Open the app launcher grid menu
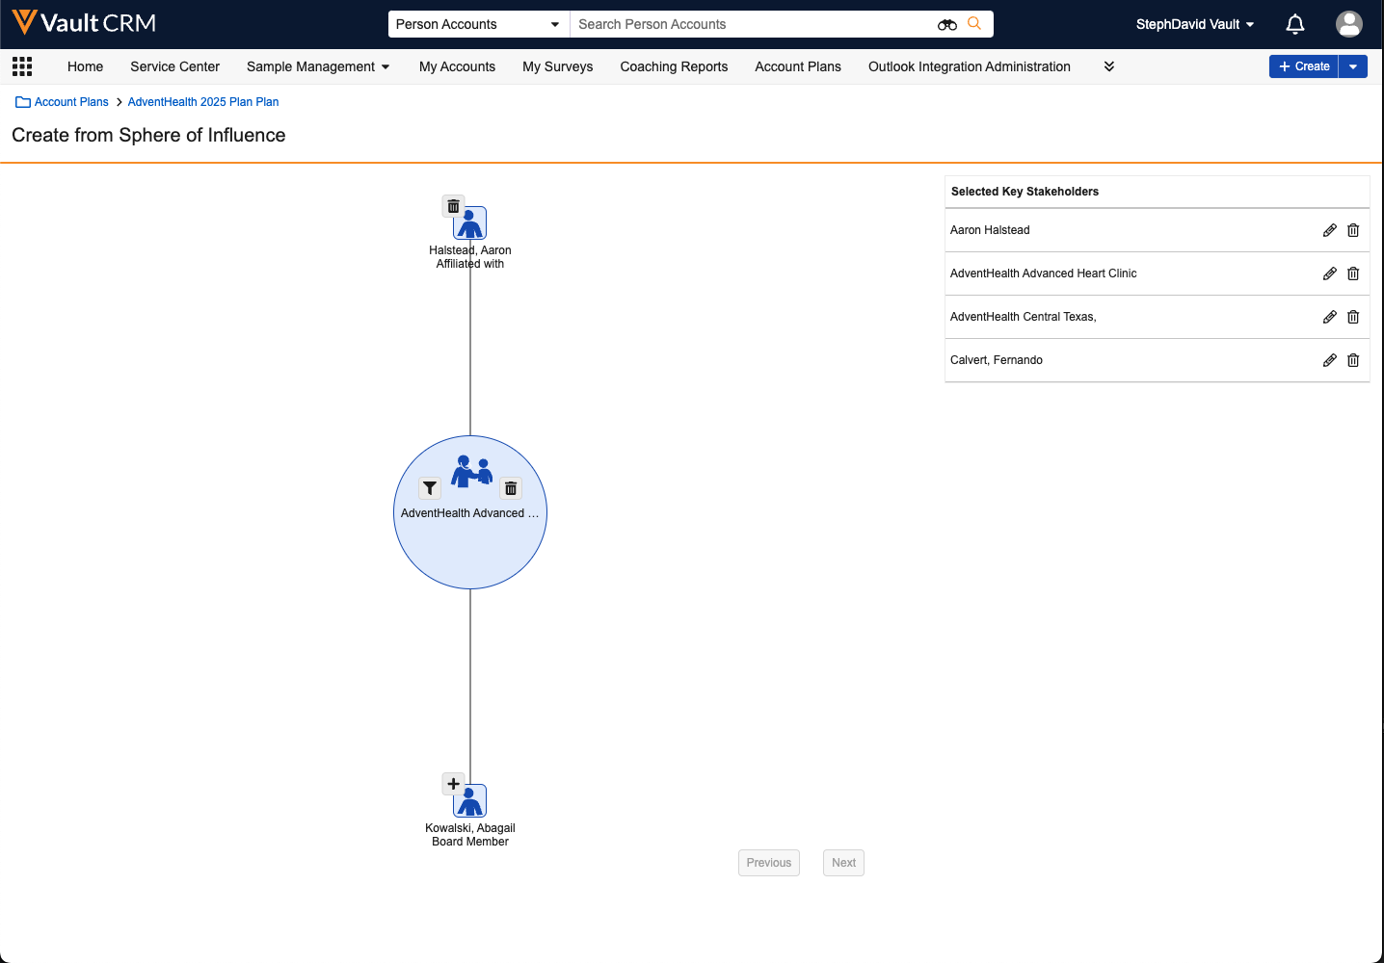Image resolution: width=1384 pixels, height=963 pixels. 22,66
